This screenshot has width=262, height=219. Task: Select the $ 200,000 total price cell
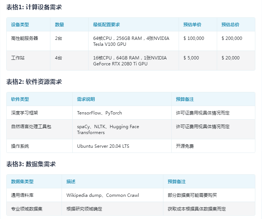[x=236, y=41]
